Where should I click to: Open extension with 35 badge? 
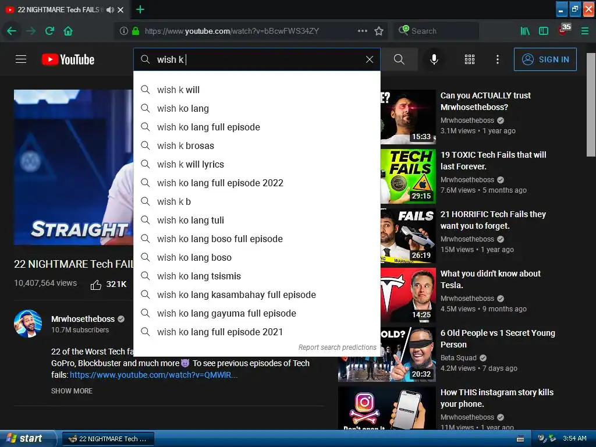point(564,29)
